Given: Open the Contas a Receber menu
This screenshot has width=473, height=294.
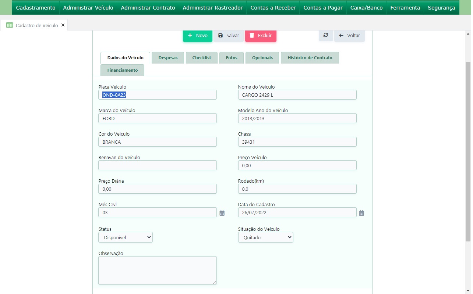Looking at the screenshot, I should click(x=273, y=8).
